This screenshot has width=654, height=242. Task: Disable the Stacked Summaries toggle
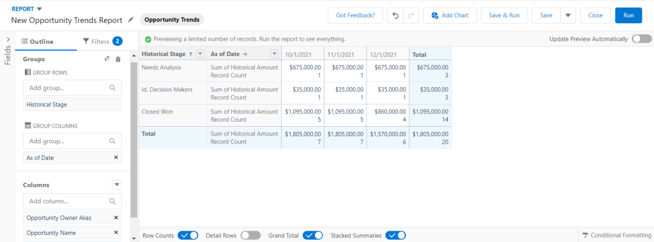[x=395, y=236]
